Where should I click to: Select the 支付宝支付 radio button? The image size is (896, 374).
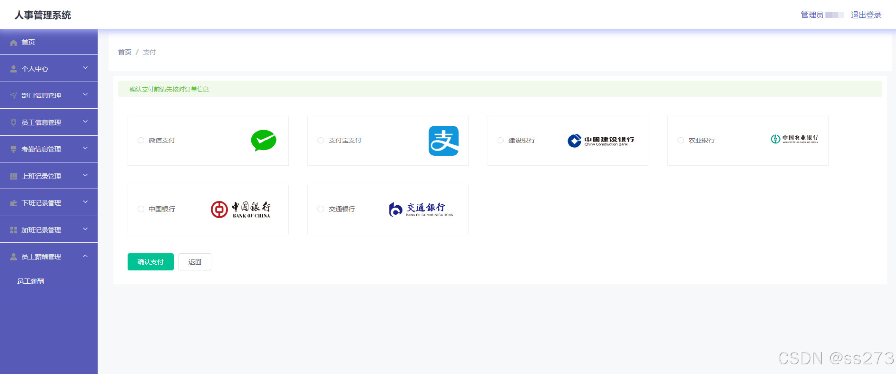[x=321, y=140]
